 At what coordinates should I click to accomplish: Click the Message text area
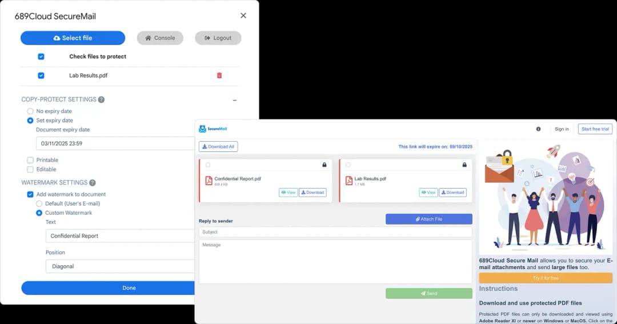coord(335,261)
